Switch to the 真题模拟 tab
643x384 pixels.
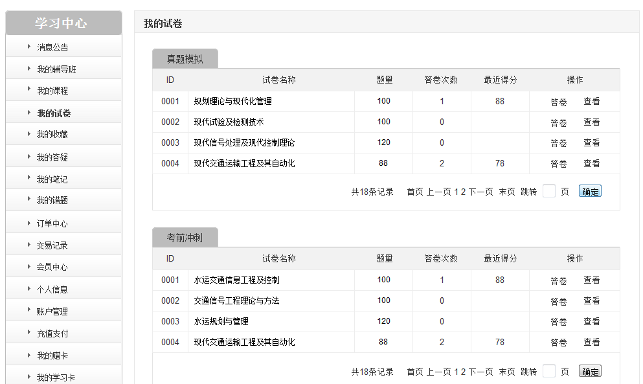[x=185, y=59]
